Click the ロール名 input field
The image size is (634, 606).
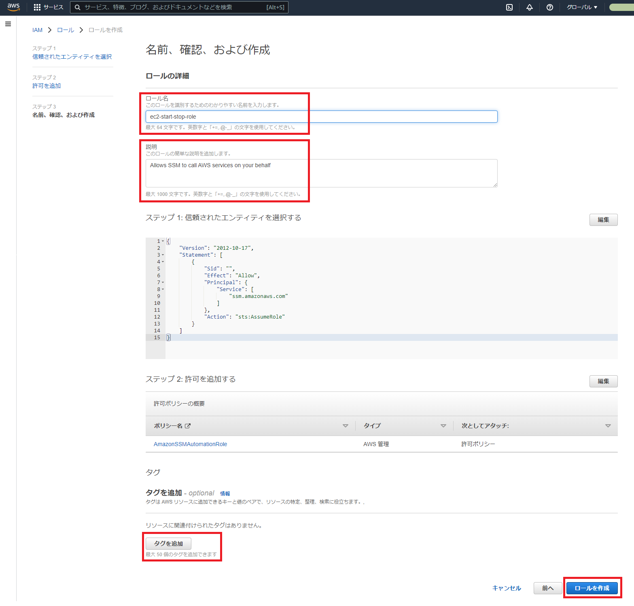(322, 117)
